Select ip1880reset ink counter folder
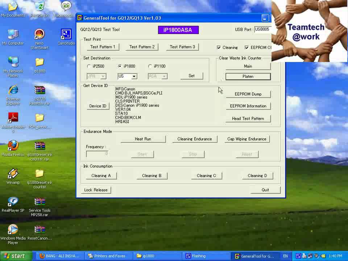 click(40, 179)
